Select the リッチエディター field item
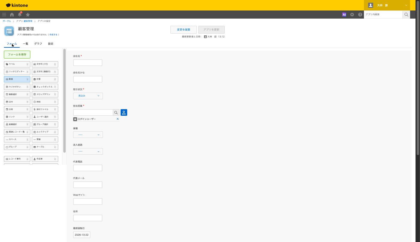The height and width of the screenshot is (242, 420). (17, 72)
